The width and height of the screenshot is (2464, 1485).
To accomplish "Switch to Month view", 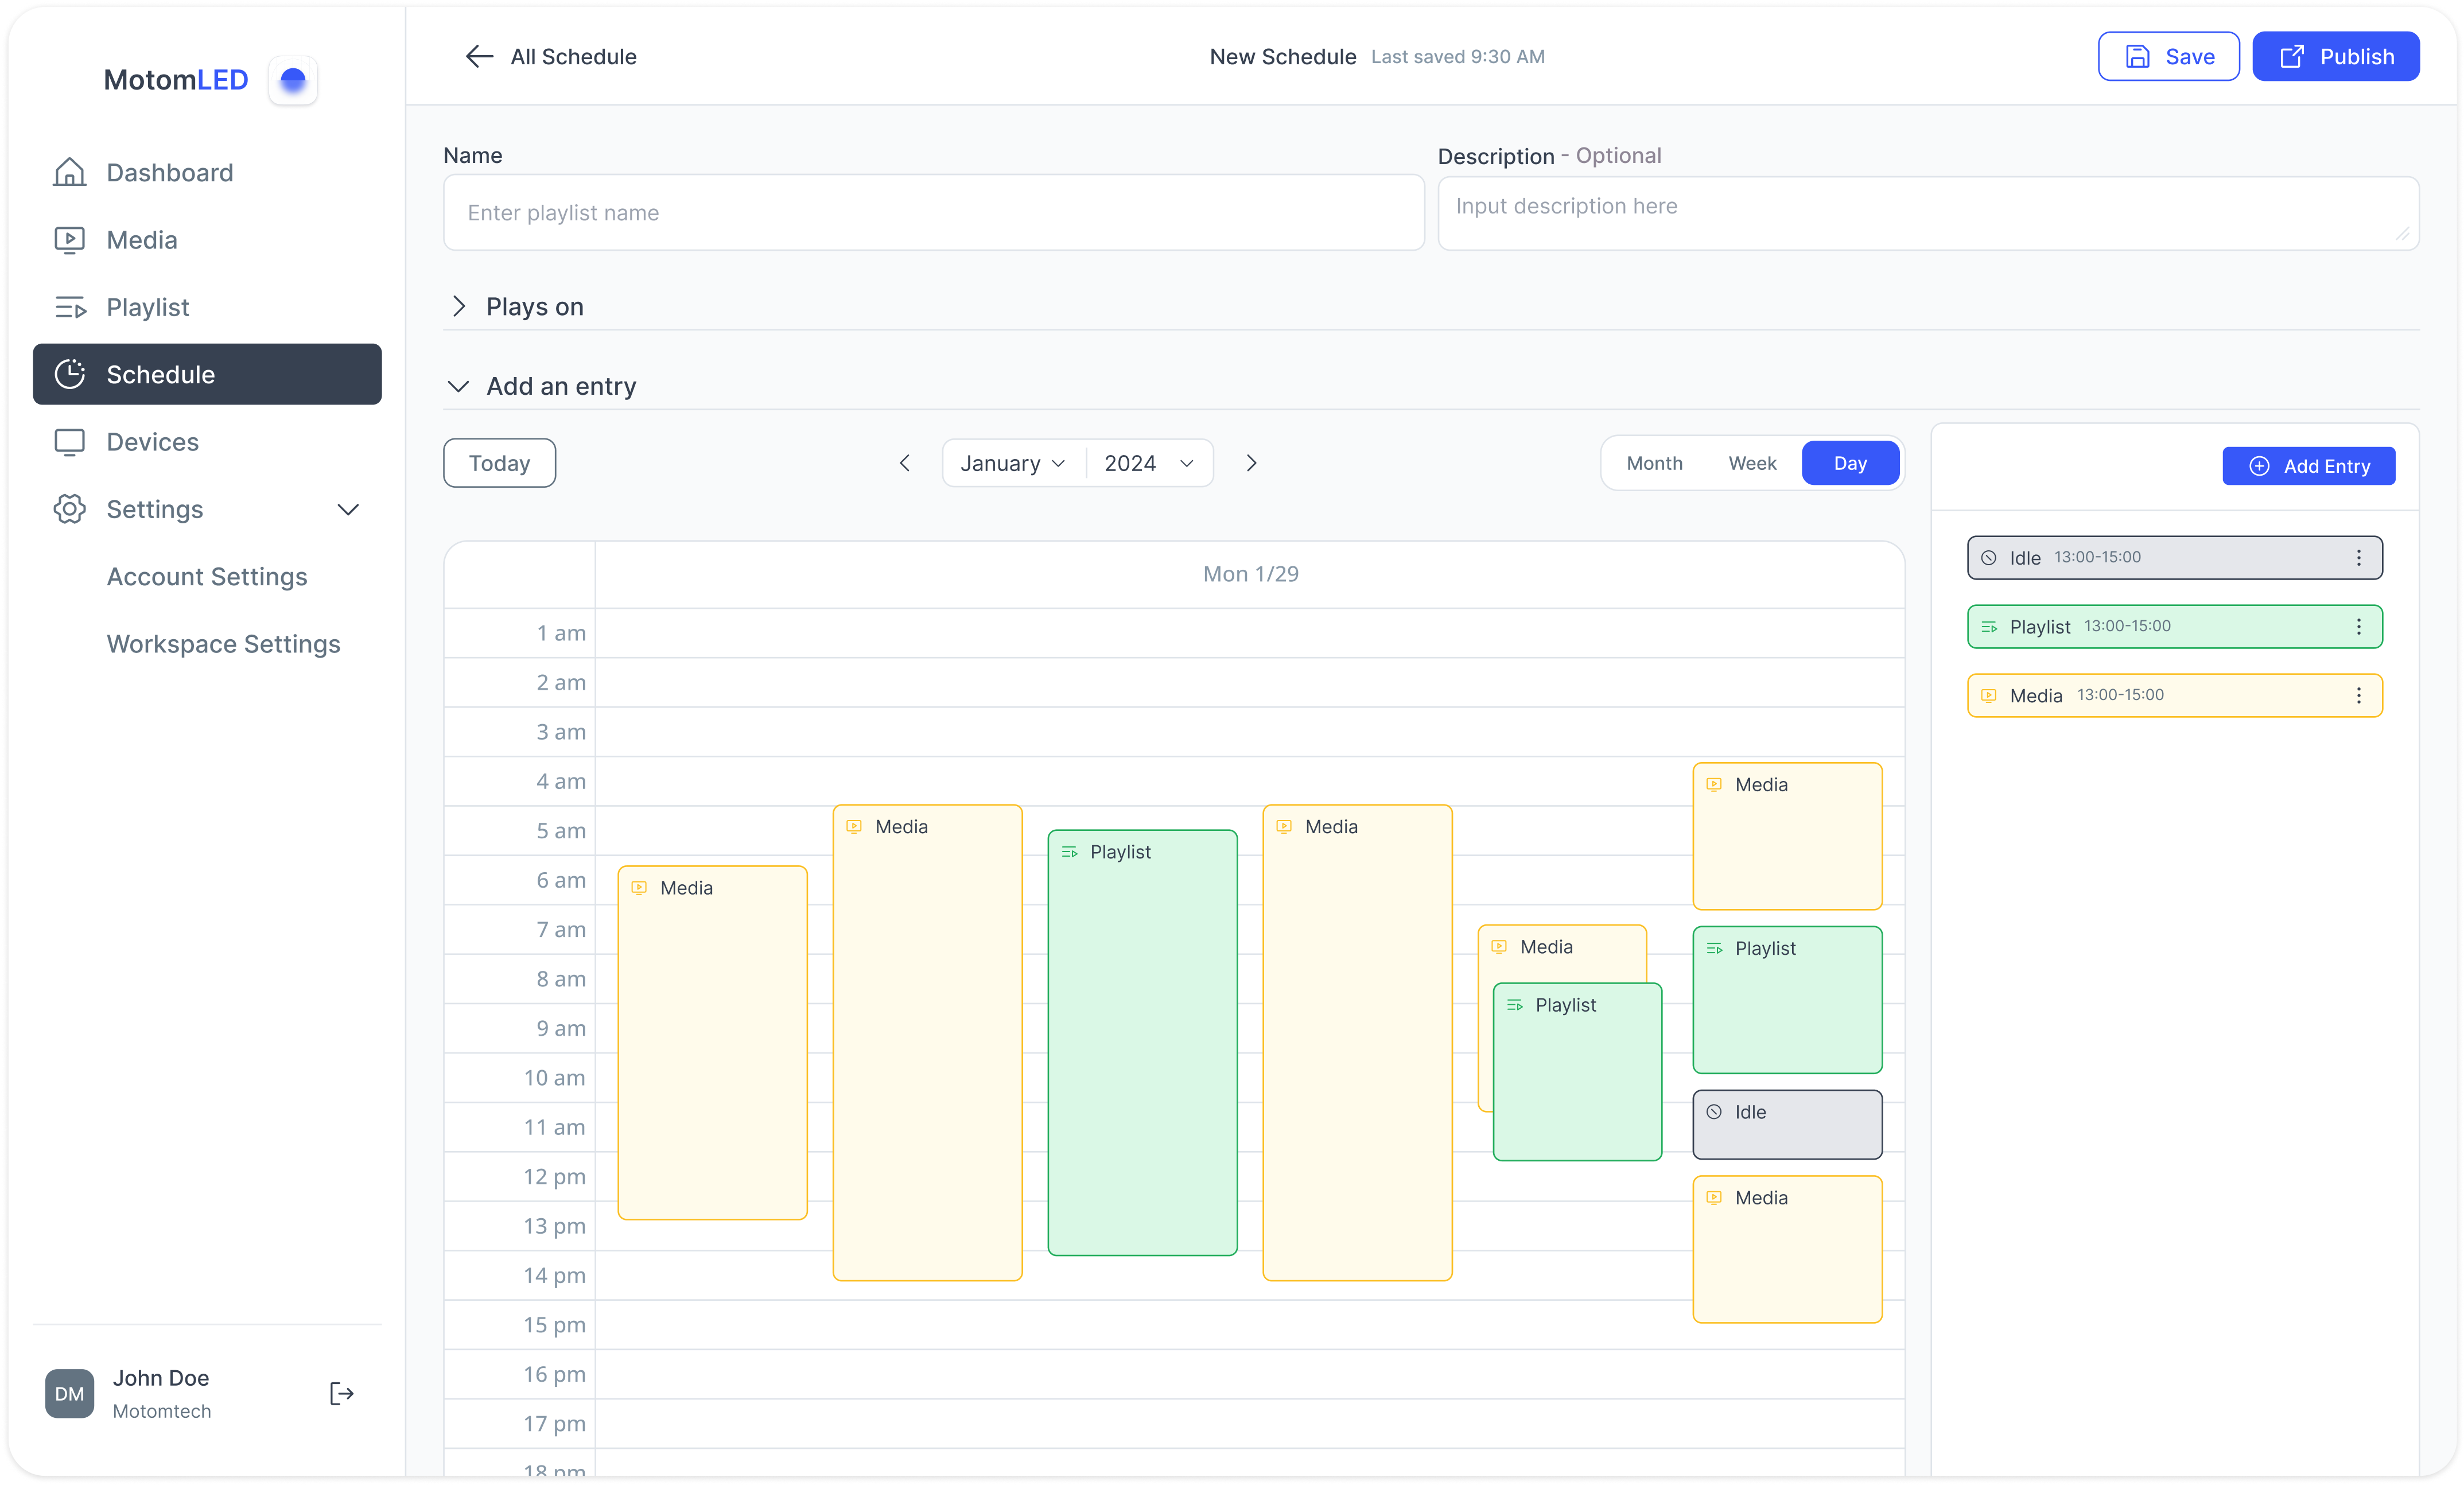I will click(x=1654, y=463).
